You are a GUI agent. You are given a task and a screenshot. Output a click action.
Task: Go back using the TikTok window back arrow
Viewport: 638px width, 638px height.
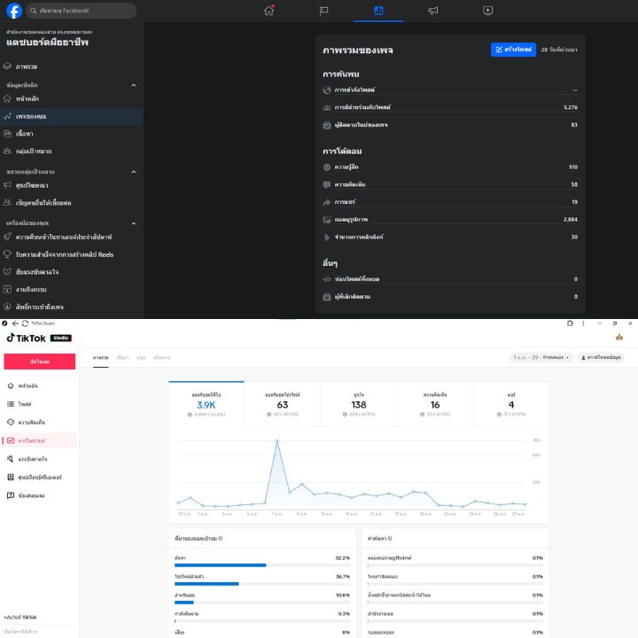14,323
